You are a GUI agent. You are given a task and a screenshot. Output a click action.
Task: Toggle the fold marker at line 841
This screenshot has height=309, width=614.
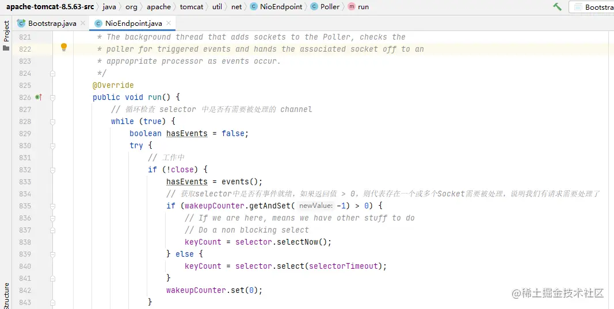[x=52, y=279]
